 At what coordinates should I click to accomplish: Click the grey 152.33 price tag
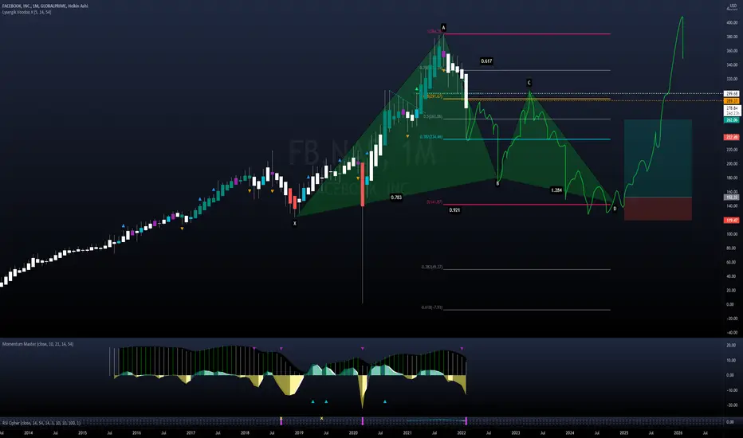point(732,197)
